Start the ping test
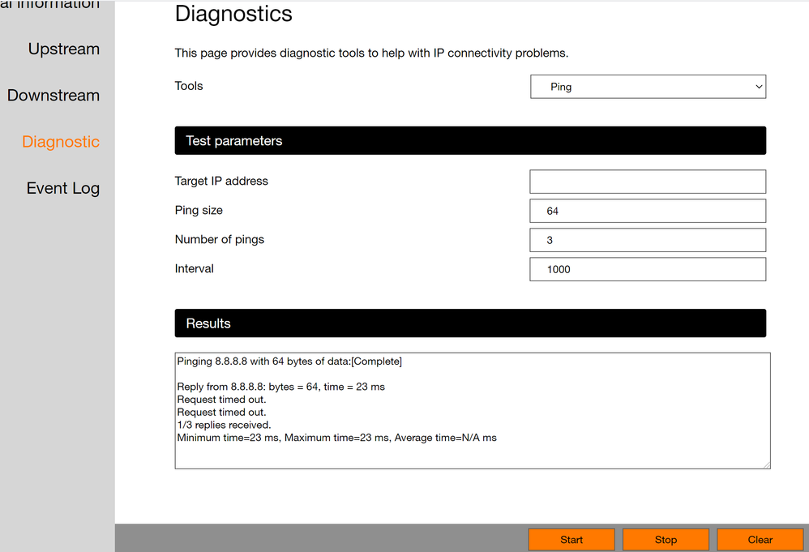Image resolution: width=809 pixels, height=552 pixels. click(571, 540)
